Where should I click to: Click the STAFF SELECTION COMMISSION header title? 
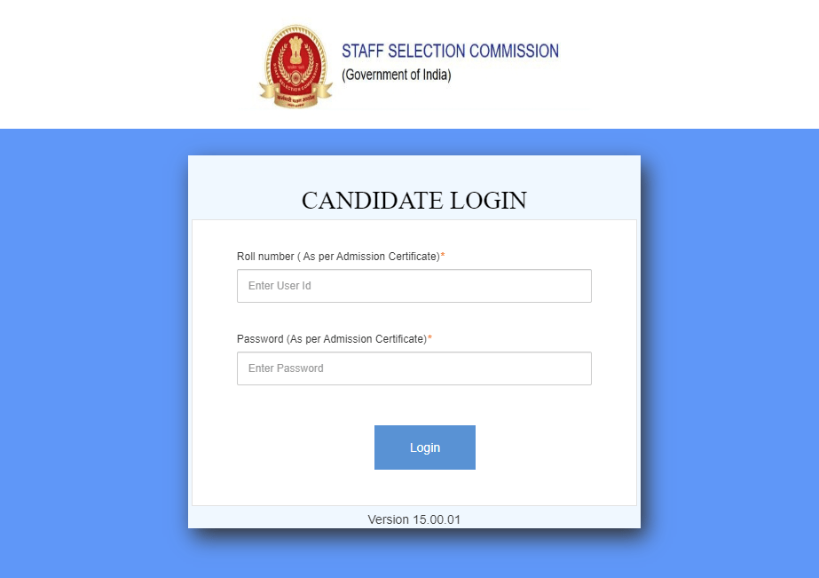click(x=450, y=51)
